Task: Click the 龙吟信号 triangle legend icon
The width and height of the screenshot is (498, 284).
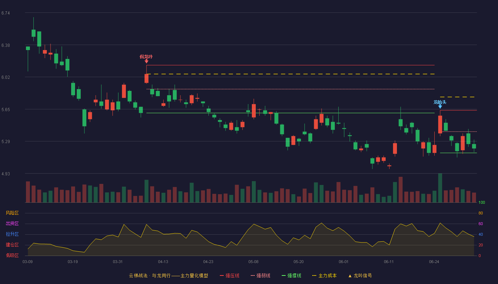Action: point(350,276)
